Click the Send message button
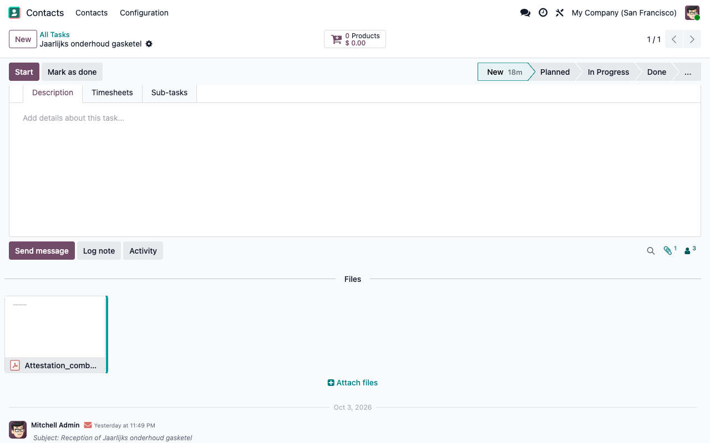This screenshot has height=443, width=710. coord(42,251)
